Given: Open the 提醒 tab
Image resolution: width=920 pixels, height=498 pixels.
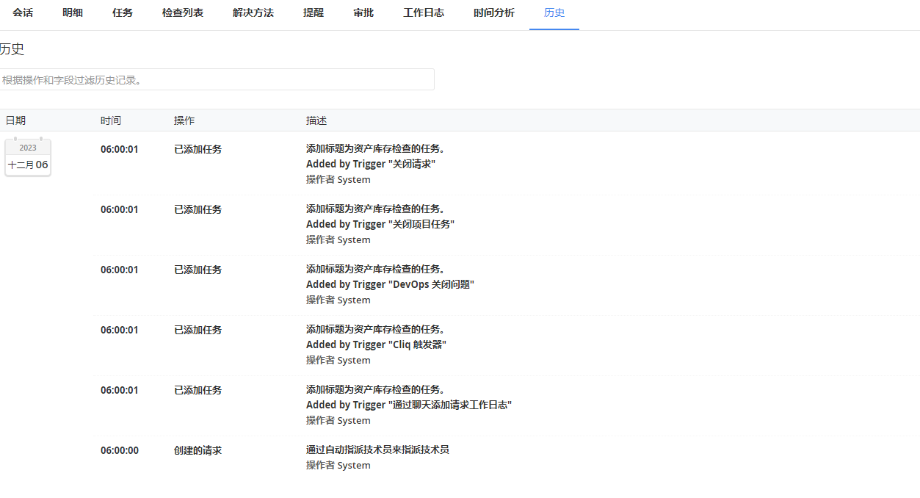Looking at the screenshot, I should pos(314,12).
